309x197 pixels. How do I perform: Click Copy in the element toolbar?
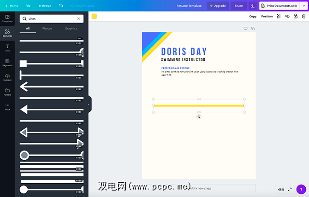(253, 16)
